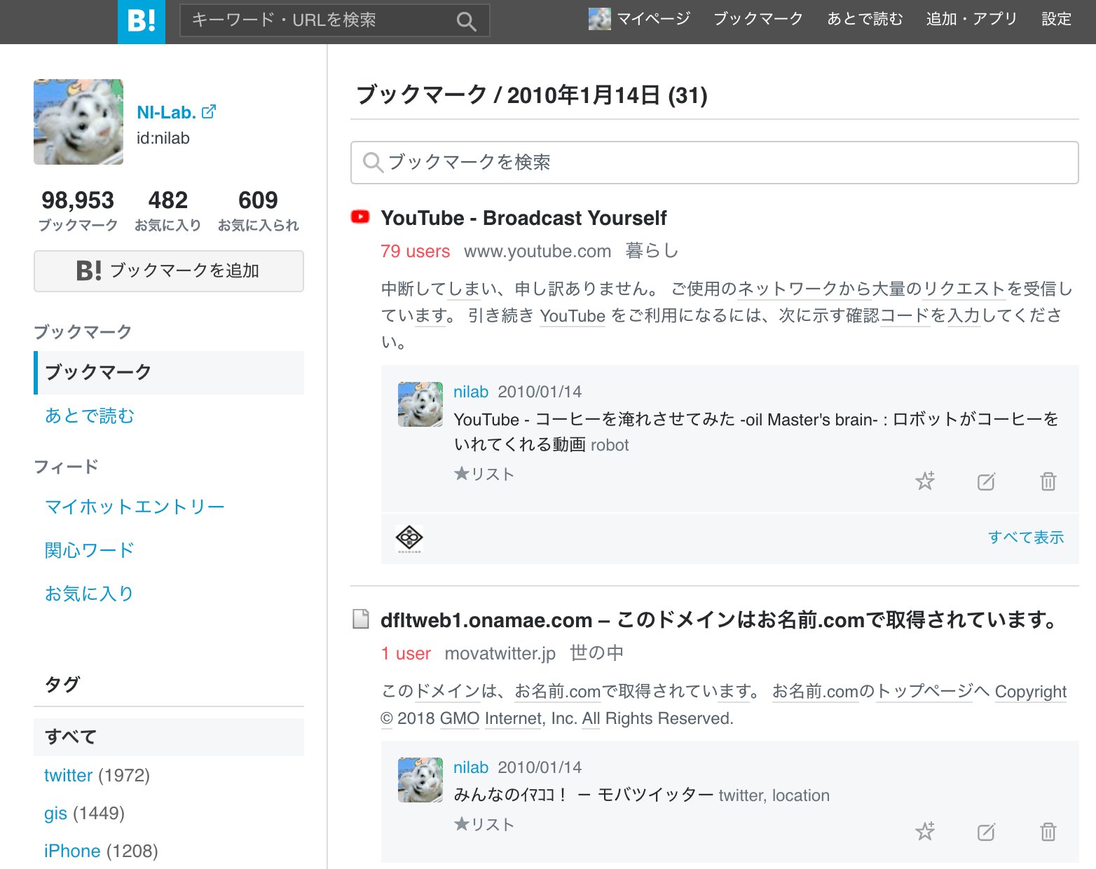Image resolution: width=1096 pixels, height=869 pixels.
Task: Open YouTube - Broadcast Yourself title
Action: point(523,218)
